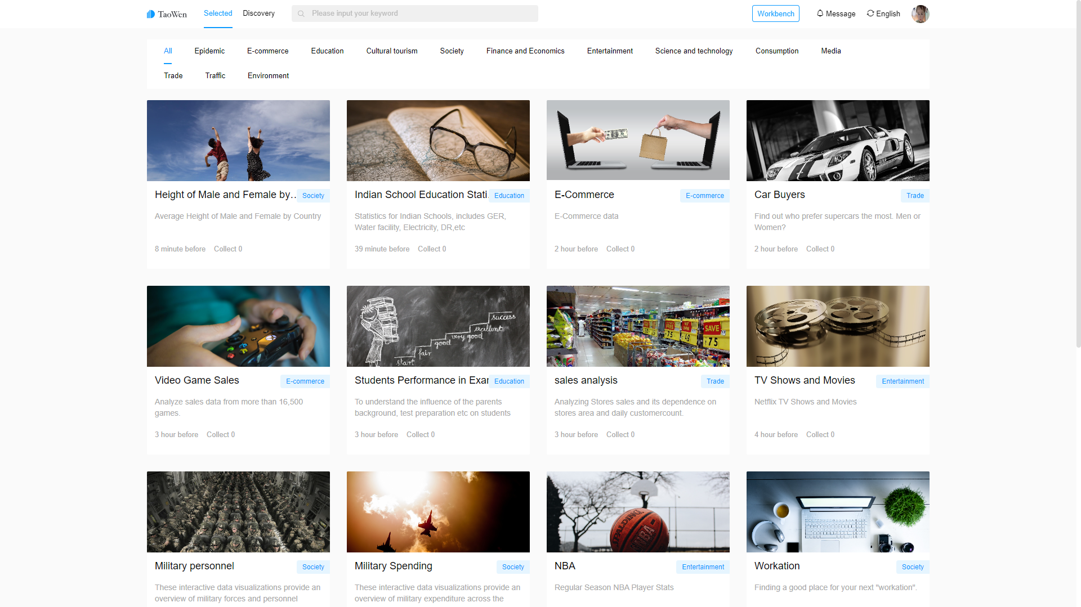The height and width of the screenshot is (607, 1081).
Task: Click Society tag on Height card
Action: coord(313,196)
